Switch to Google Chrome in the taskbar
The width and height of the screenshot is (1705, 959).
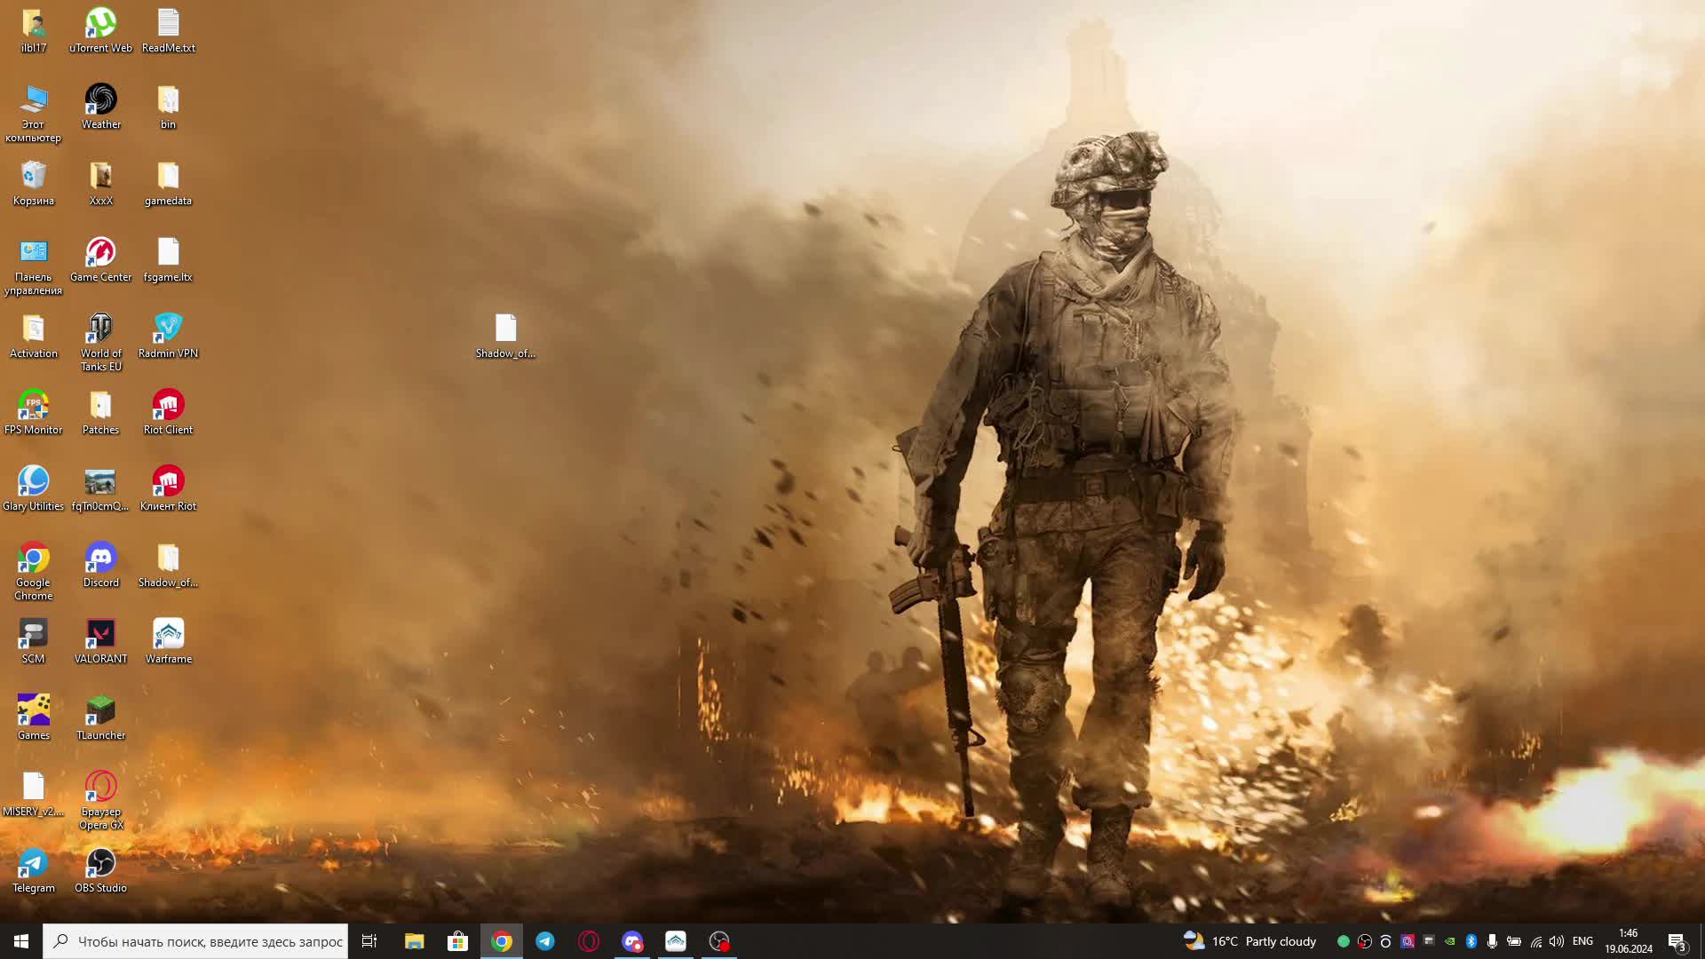click(x=502, y=941)
